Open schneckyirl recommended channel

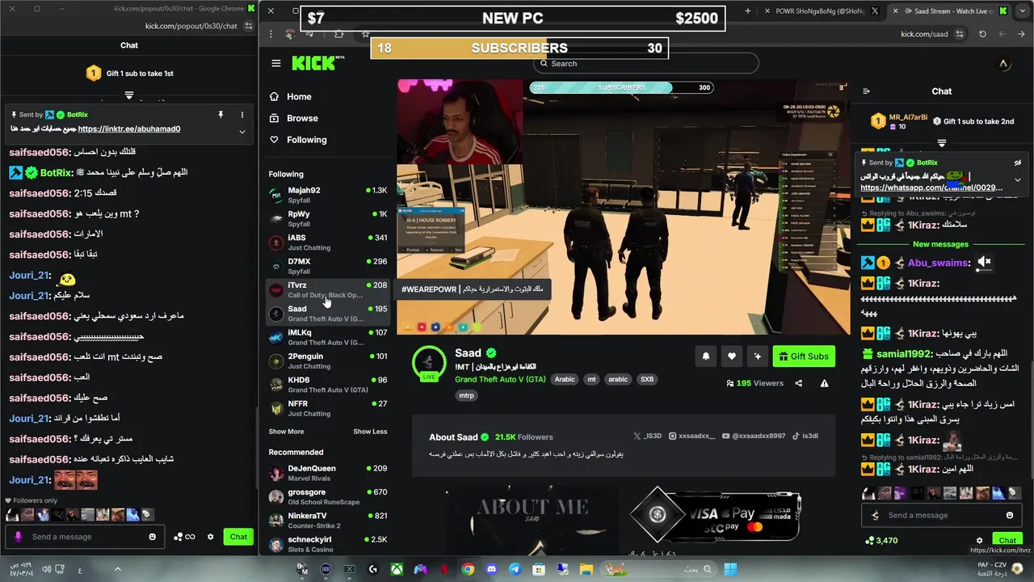(327, 544)
